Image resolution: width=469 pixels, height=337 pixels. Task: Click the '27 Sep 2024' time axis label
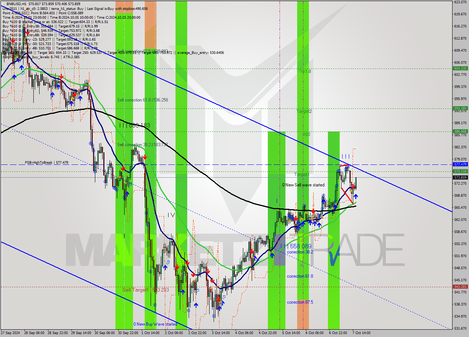tap(10, 333)
